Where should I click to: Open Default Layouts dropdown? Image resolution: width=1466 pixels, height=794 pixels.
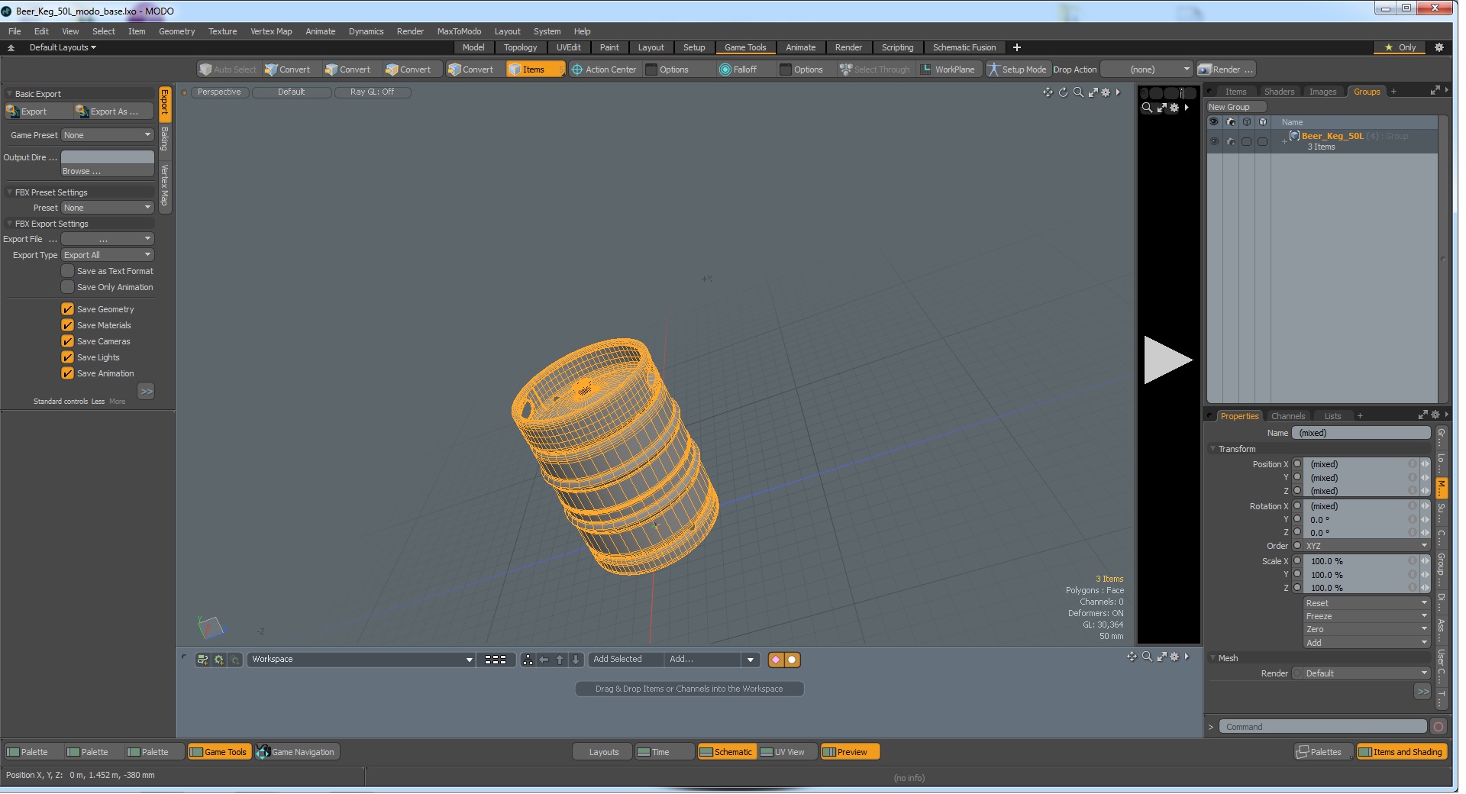click(63, 47)
